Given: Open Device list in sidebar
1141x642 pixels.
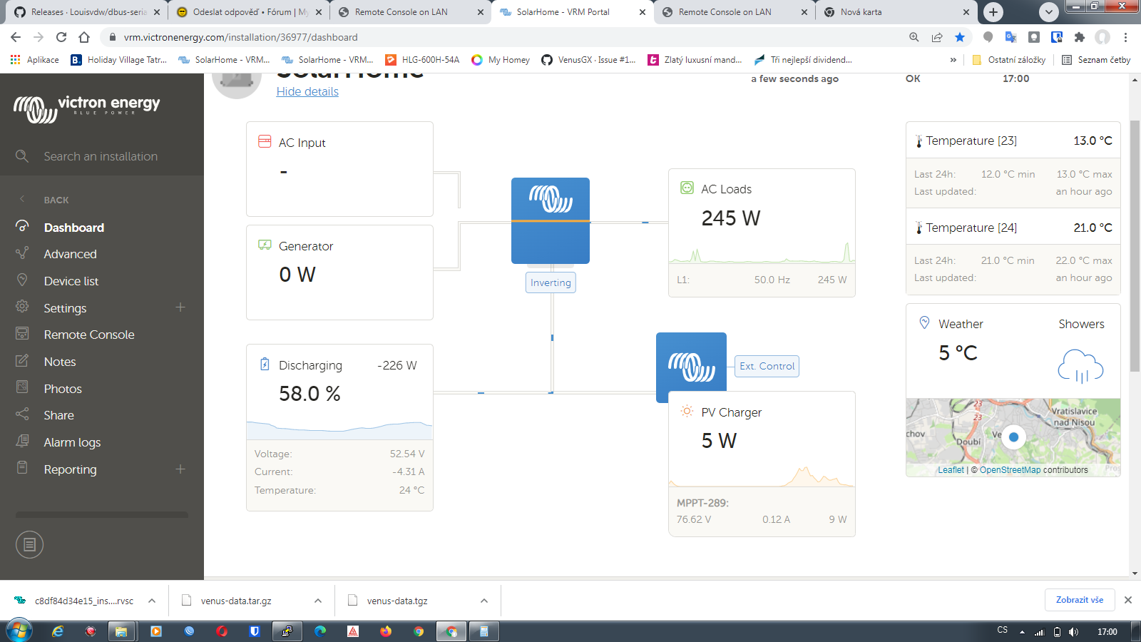Looking at the screenshot, I should click(71, 281).
